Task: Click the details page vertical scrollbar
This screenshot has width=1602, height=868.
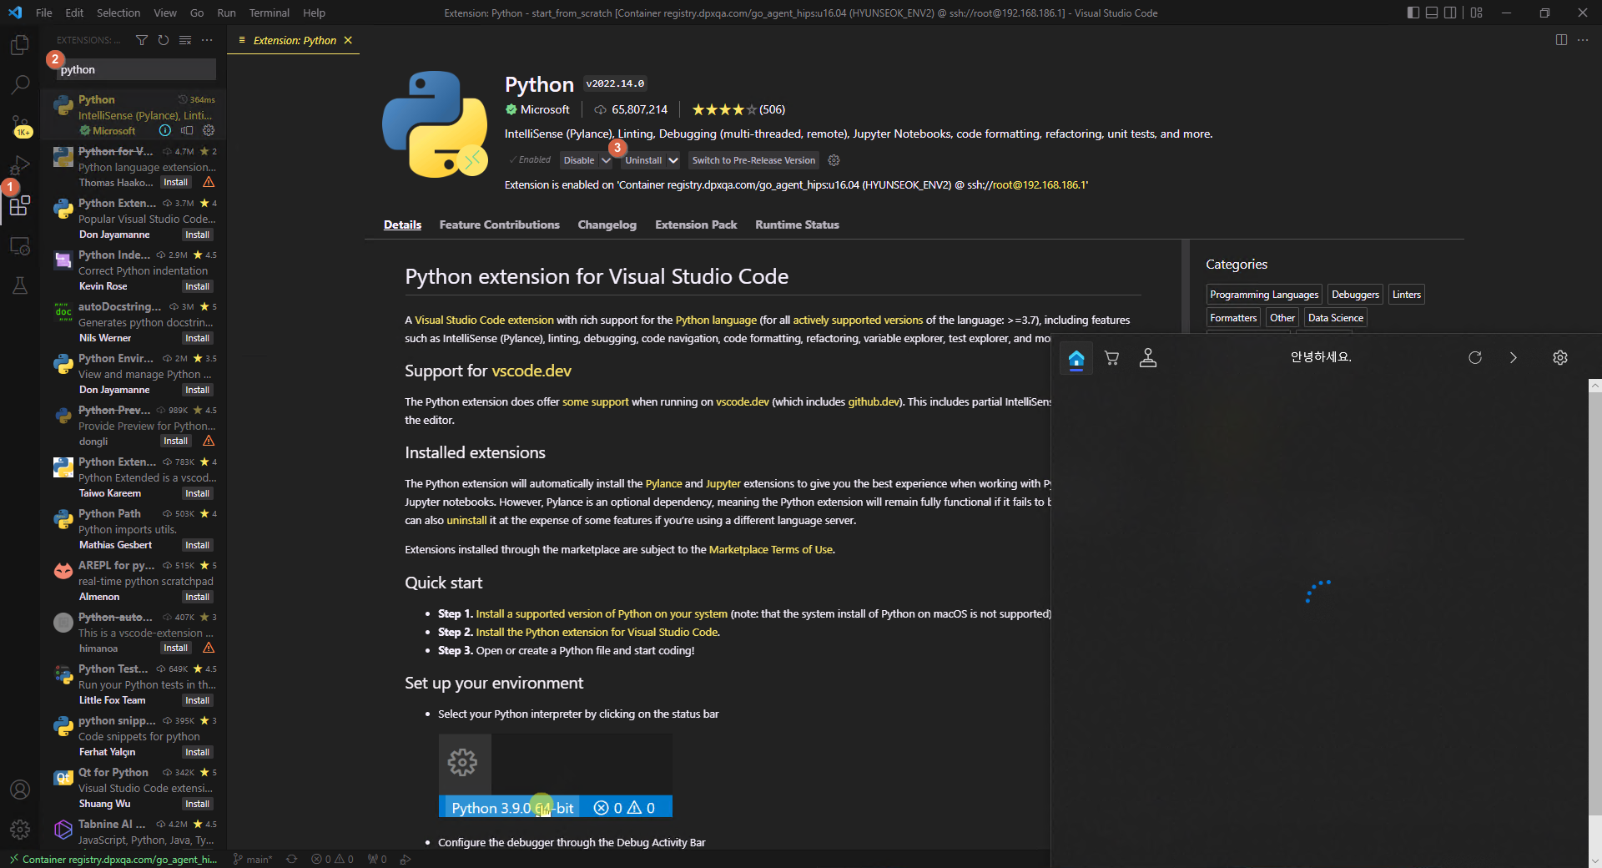Action: tap(1186, 286)
